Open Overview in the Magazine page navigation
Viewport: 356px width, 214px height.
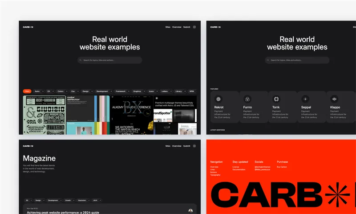pyautogui.click(x=177, y=146)
